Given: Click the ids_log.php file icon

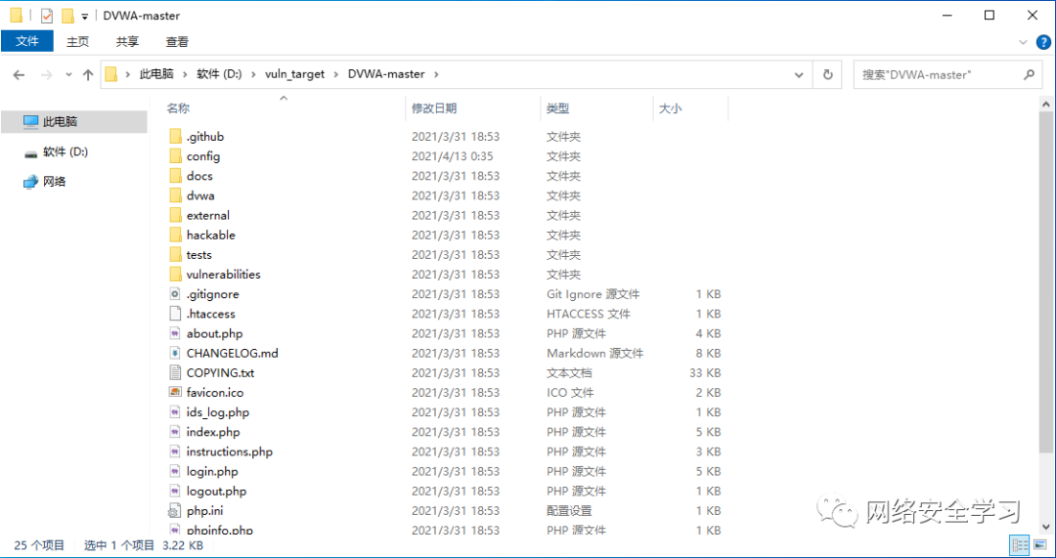Looking at the screenshot, I should (175, 412).
